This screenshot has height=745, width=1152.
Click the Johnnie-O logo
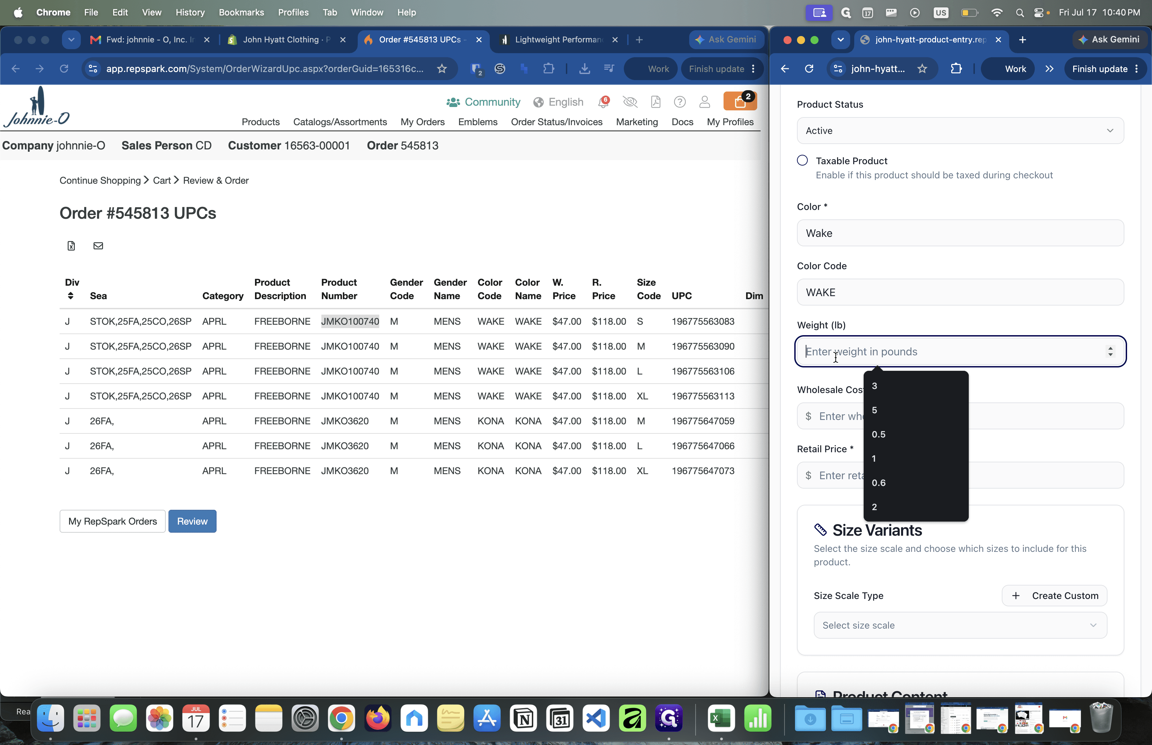(x=37, y=107)
